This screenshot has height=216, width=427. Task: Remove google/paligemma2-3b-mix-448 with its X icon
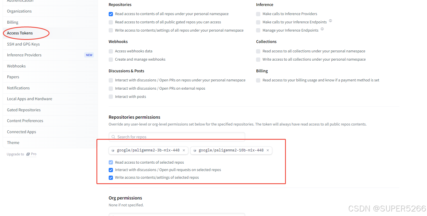pyautogui.click(x=183, y=150)
